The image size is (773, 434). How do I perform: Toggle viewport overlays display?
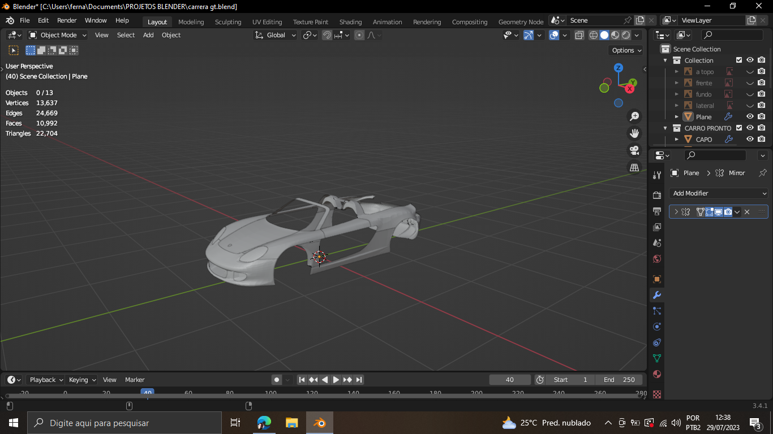coord(554,35)
